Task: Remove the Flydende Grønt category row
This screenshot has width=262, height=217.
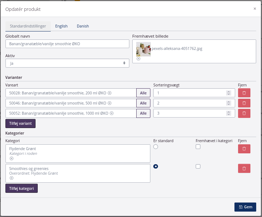Action: pyautogui.click(x=244, y=149)
